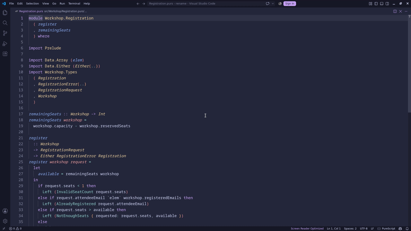Navigate back with the left arrow
Image resolution: width=411 pixels, height=231 pixels.
[138, 4]
